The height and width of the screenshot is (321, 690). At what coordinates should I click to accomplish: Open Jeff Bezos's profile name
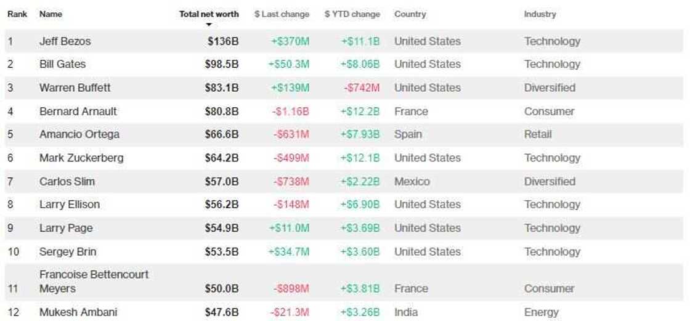click(65, 41)
